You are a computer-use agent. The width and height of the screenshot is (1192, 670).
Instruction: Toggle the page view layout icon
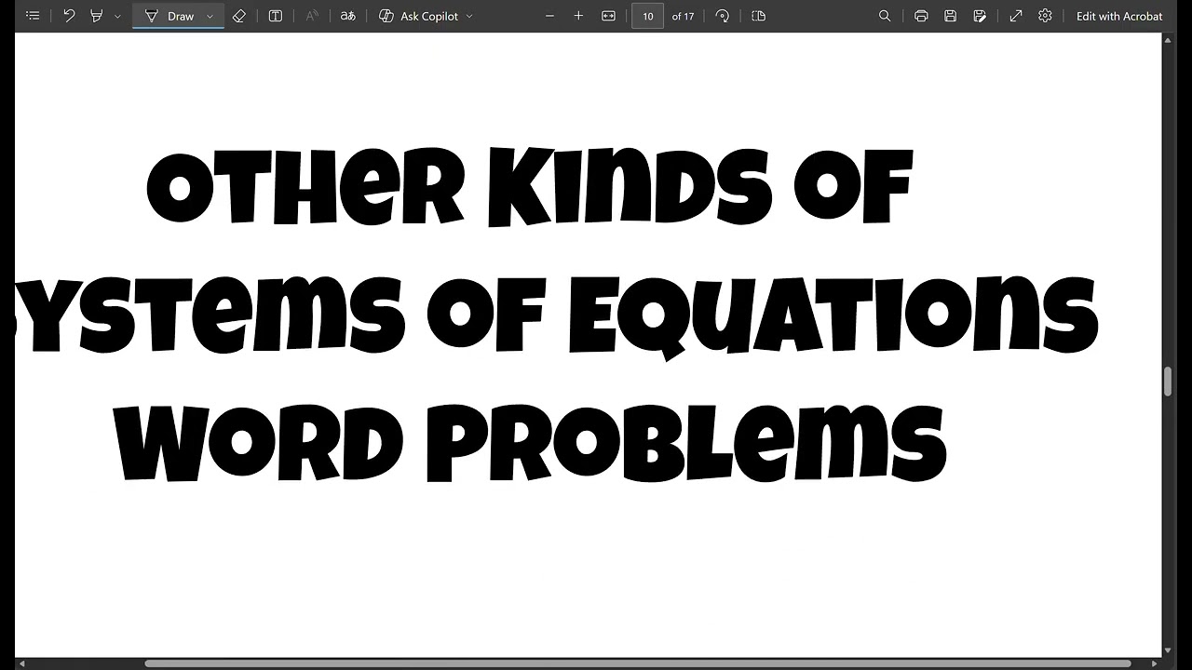pyautogui.click(x=758, y=16)
